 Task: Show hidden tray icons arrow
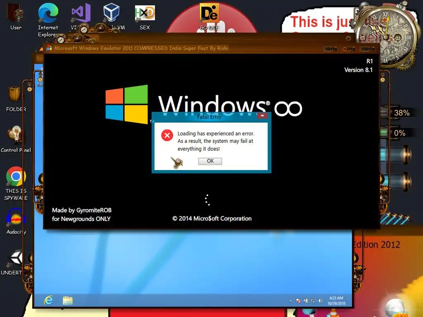[290, 300]
